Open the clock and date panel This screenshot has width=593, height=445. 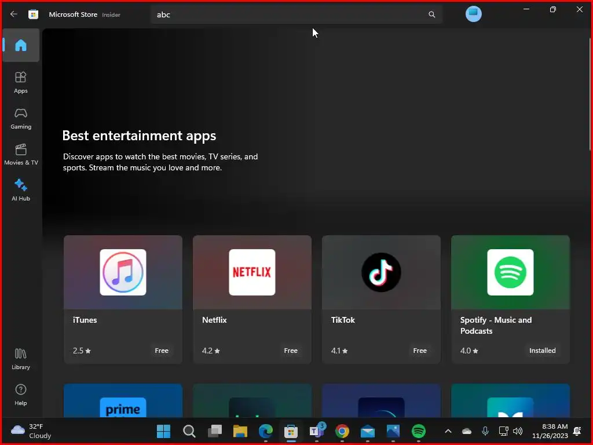point(550,431)
